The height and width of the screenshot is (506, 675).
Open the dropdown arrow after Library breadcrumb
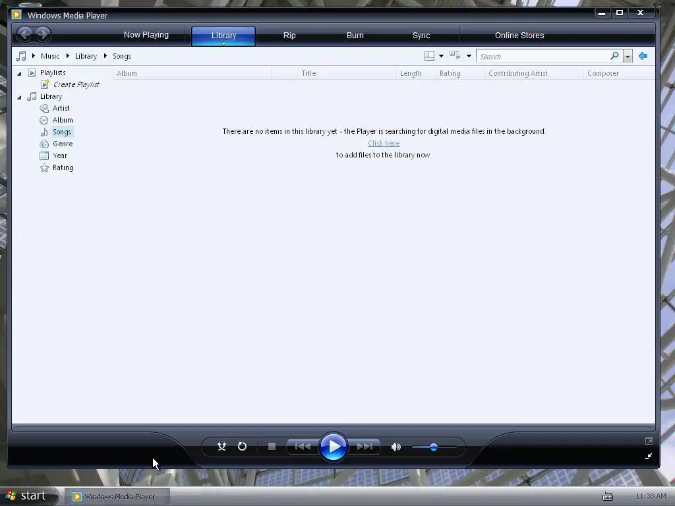click(x=105, y=56)
